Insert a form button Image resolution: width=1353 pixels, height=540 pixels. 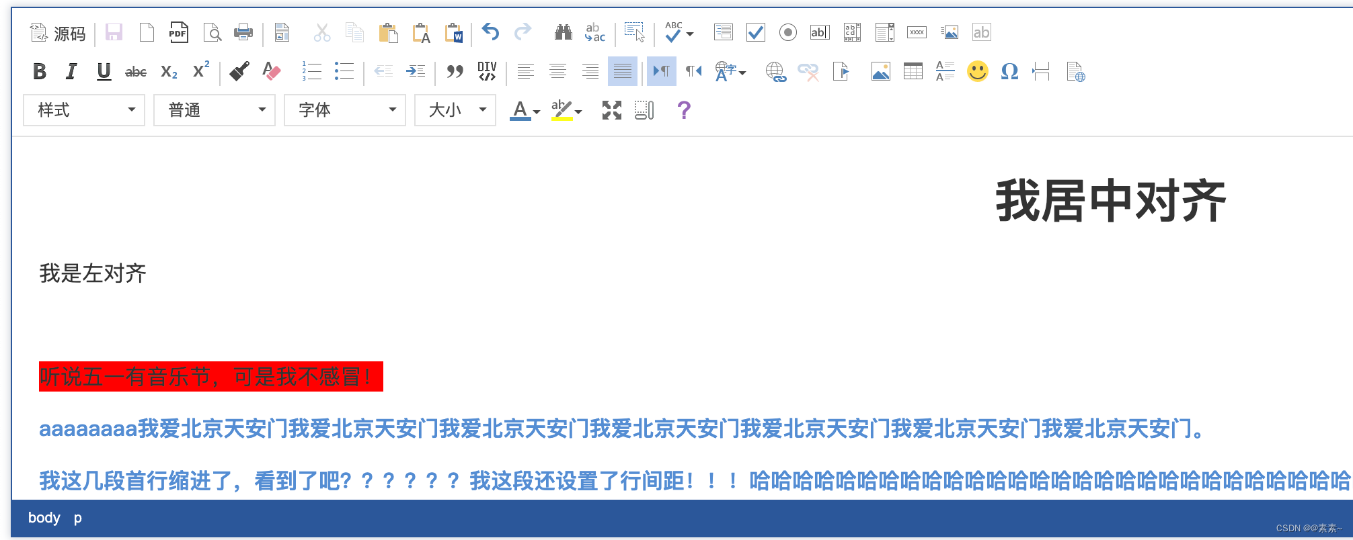point(917,32)
